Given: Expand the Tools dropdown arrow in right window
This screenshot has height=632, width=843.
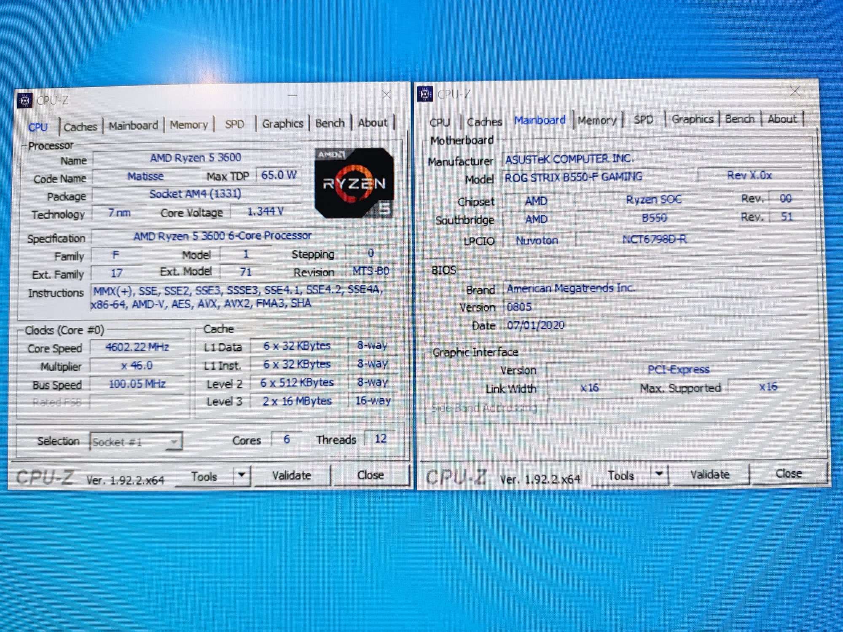Looking at the screenshot, I should coord(659,474).
